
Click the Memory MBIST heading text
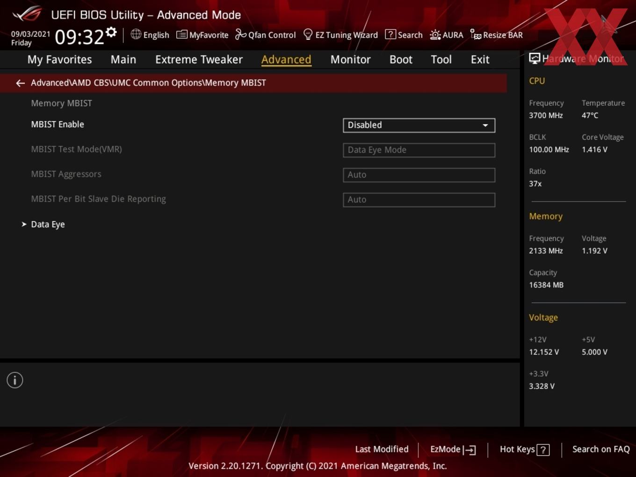click(x=61, y=103)
